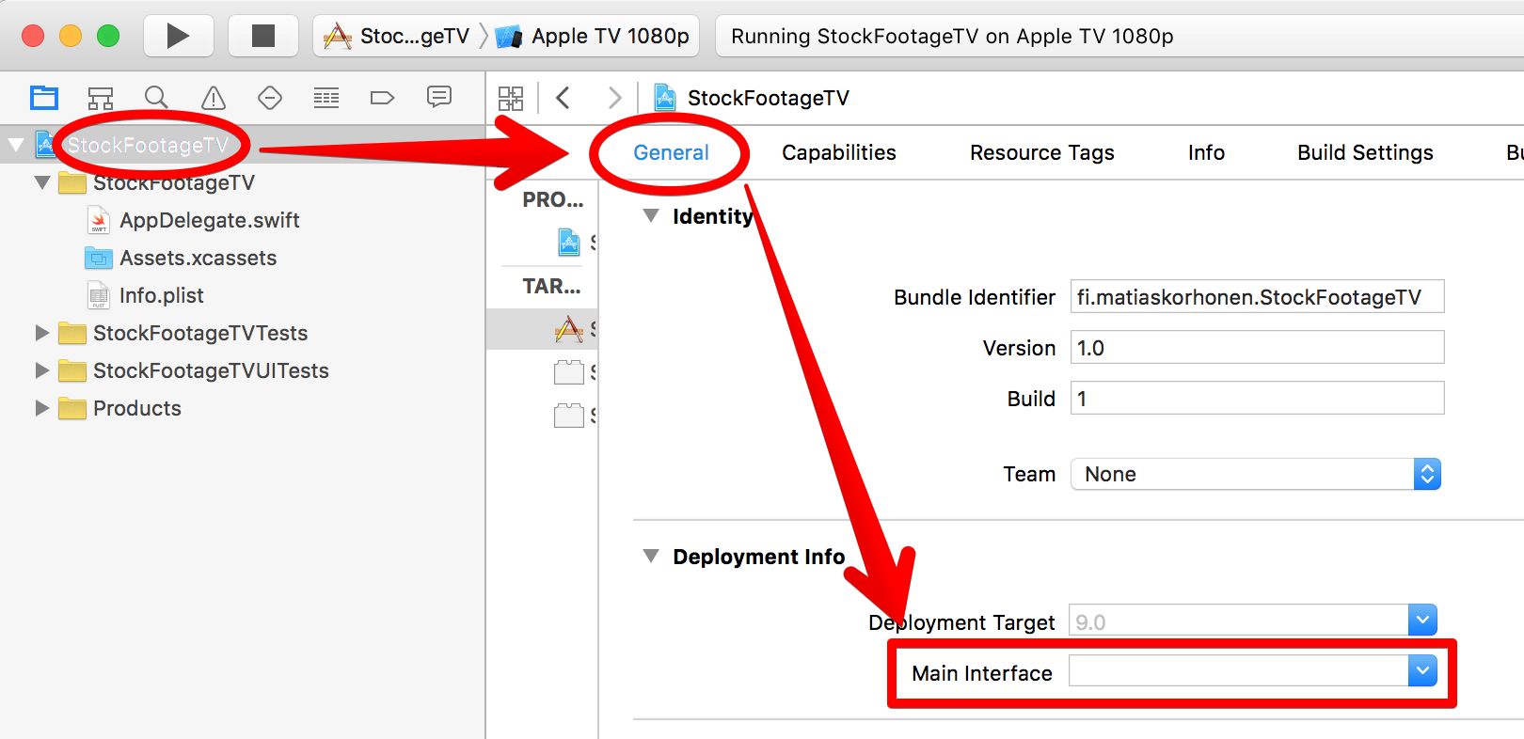
Task: Open the Debug navigator
Action: [x=326, y=98]
